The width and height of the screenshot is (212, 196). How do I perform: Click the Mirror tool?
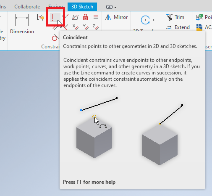[116, 17]
